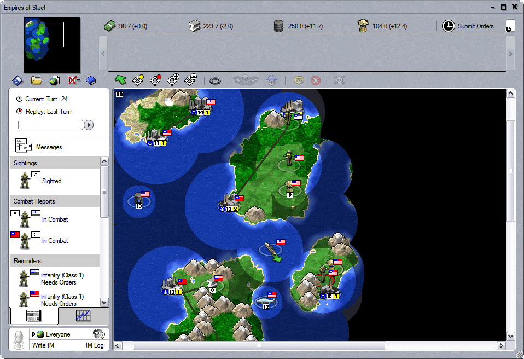The height and width of the screenshot is (359, 524).
Task: Open the load game folder icon
Action: click(37, 81)
